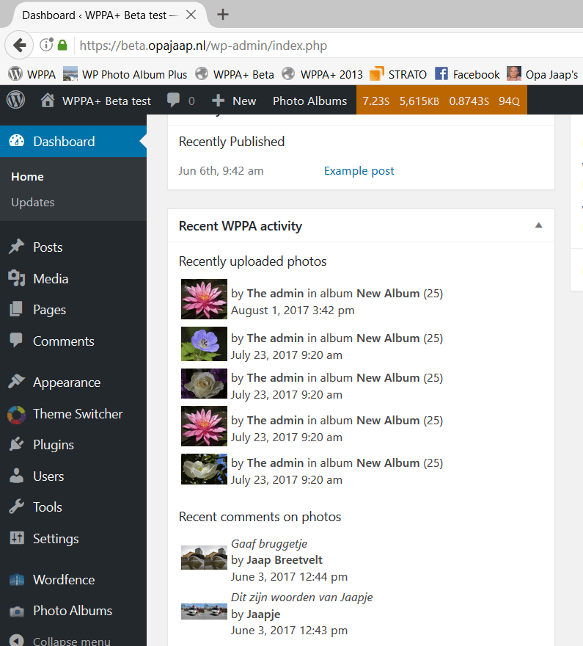Open Users via its person icon
This screenshot has height=646, width=583.
16,476
